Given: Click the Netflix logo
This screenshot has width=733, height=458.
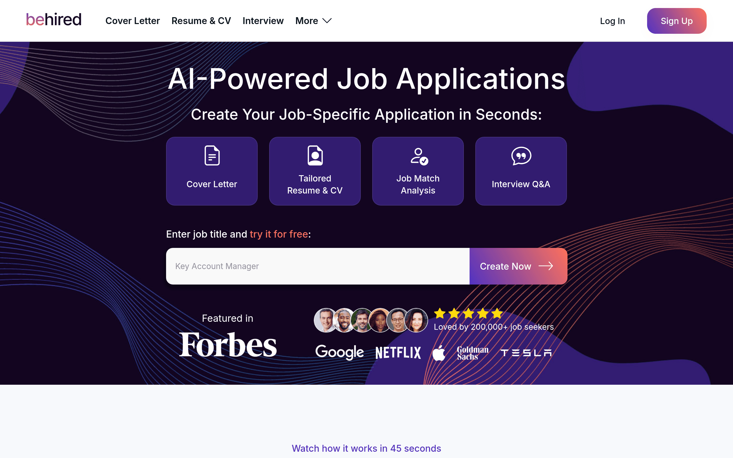Looking at the screenshot, I should tap(398, 353).
